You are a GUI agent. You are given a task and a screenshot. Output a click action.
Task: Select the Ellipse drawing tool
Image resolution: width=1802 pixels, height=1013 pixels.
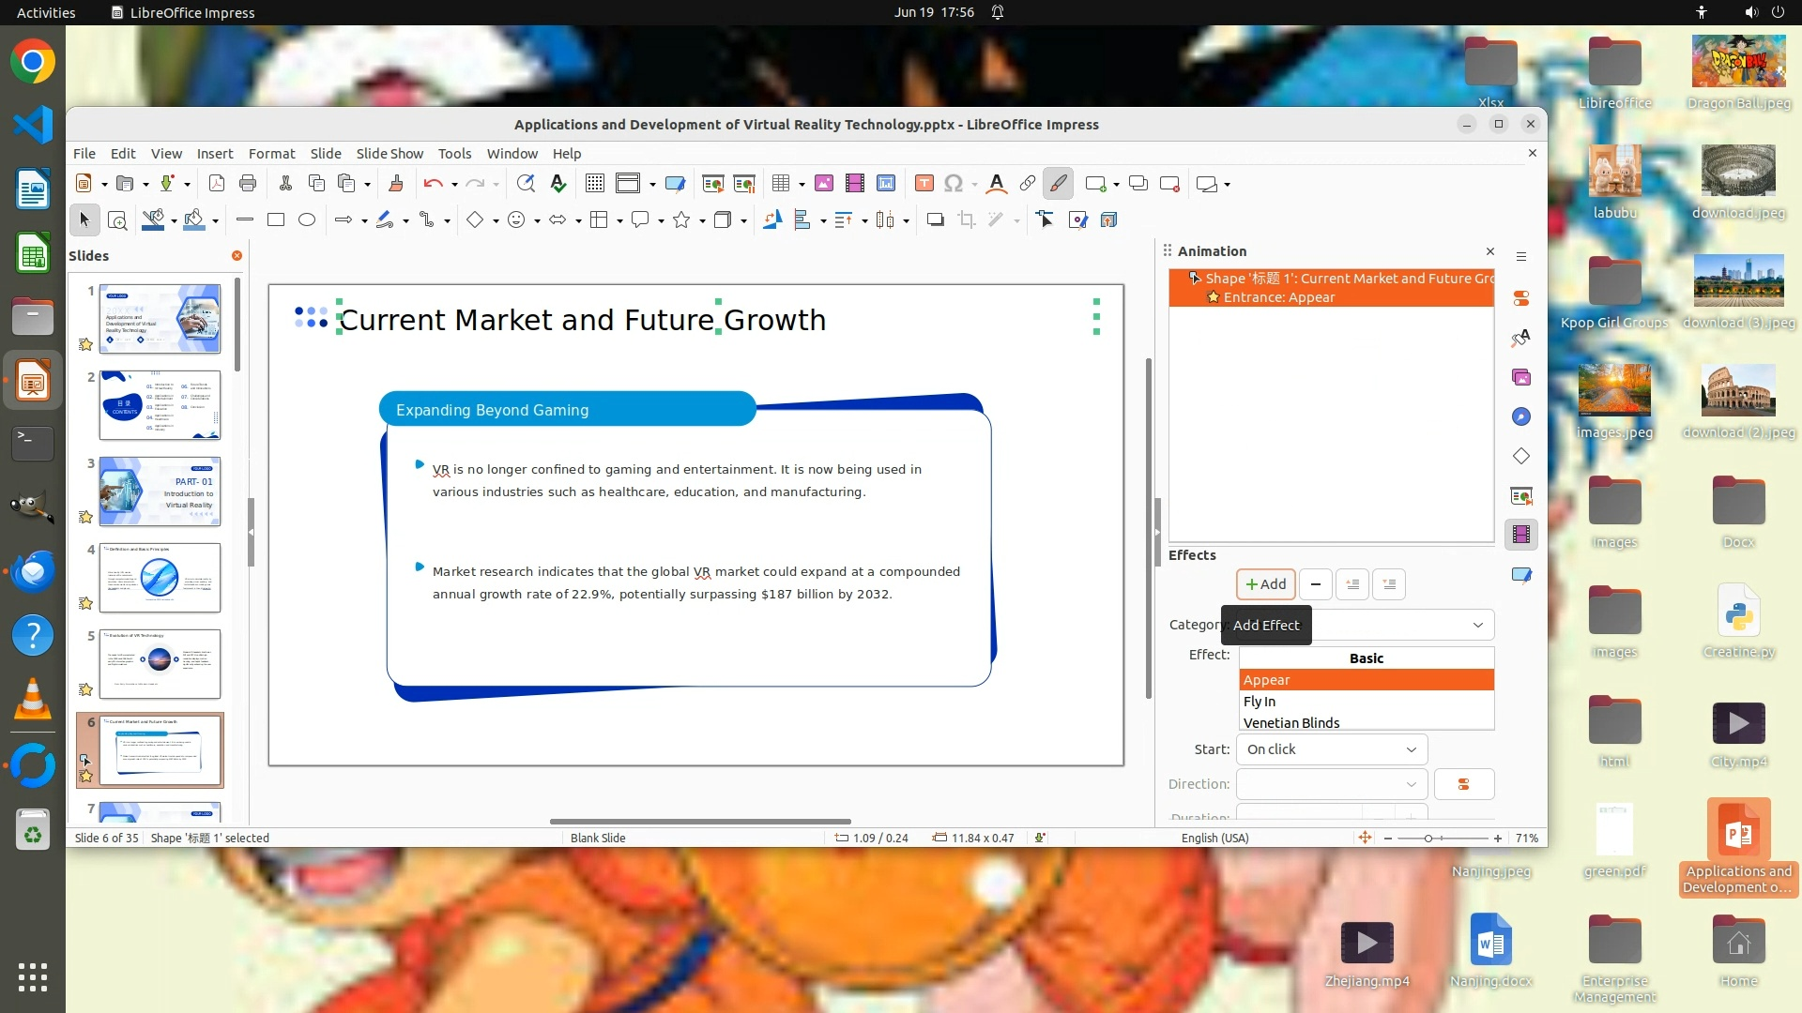click(x=307, y=219)
